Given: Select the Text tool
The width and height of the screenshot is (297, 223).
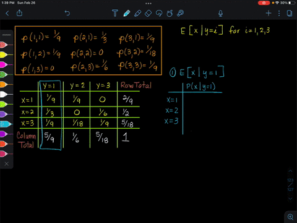Looking at the screenshot, I should [115, 13].
